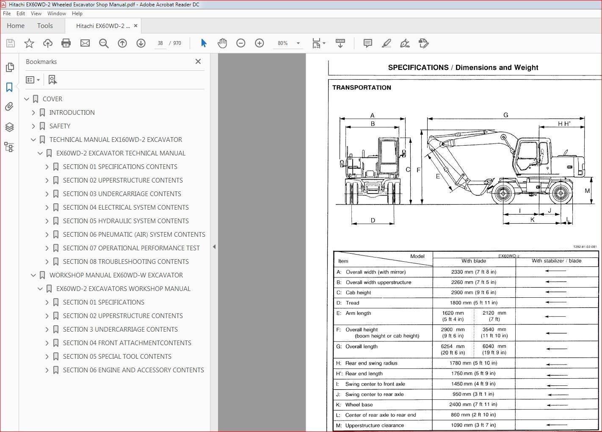602x432 pixels.
Task: Expand the INTRODUCTION bookmark
Action: coord(33,113)
